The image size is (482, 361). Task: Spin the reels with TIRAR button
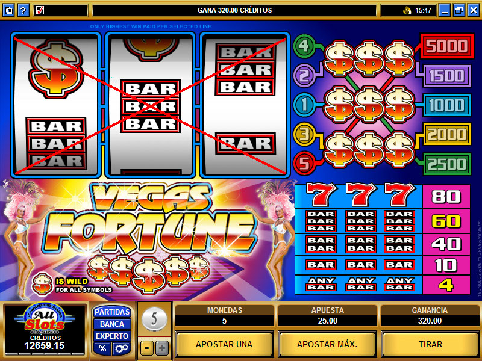pos(430,344)
